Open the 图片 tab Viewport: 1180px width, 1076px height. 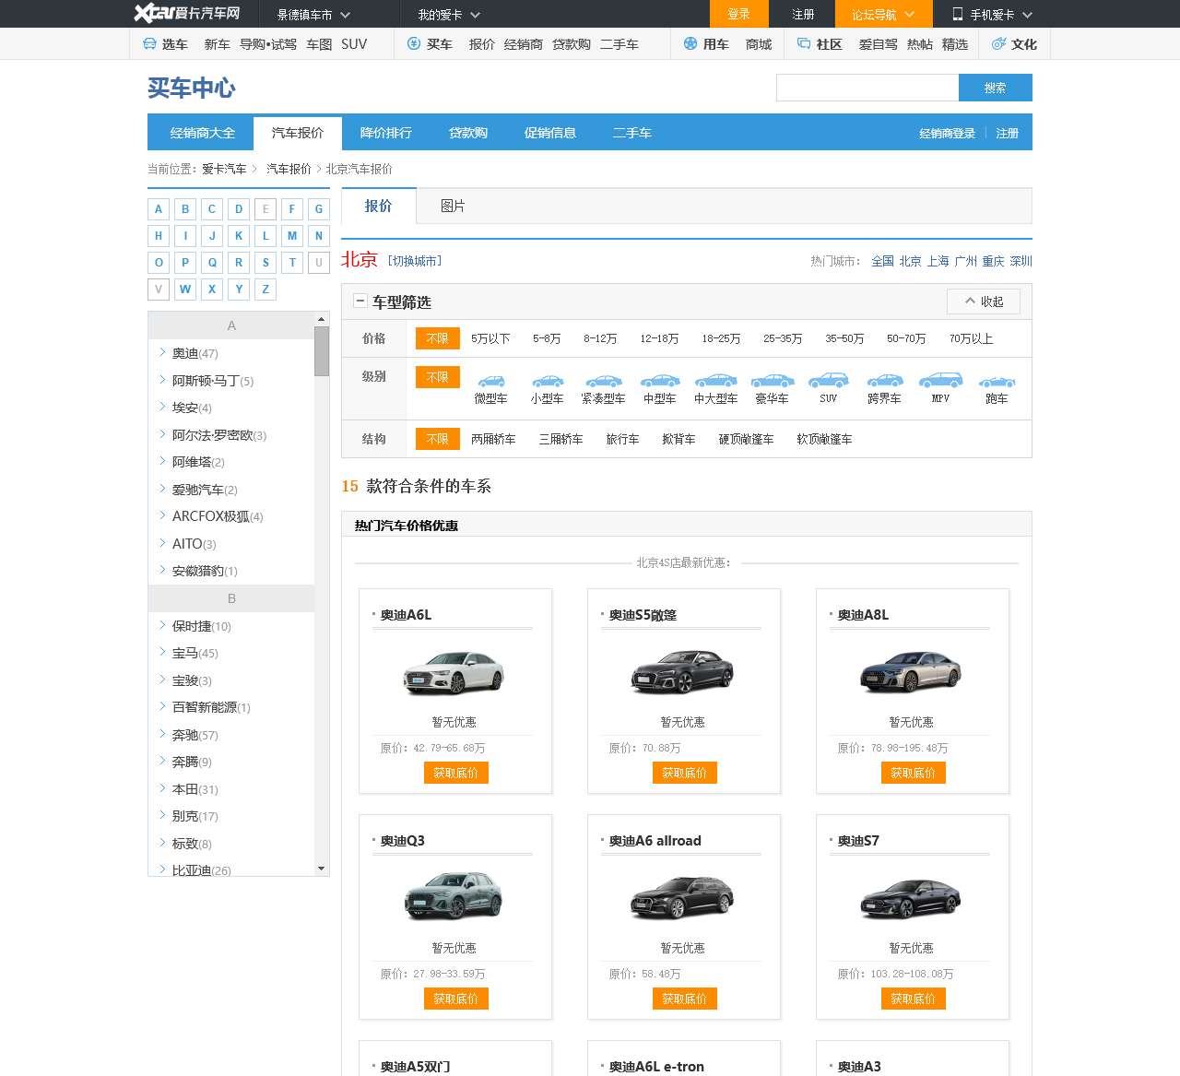(x=452, y=206)
